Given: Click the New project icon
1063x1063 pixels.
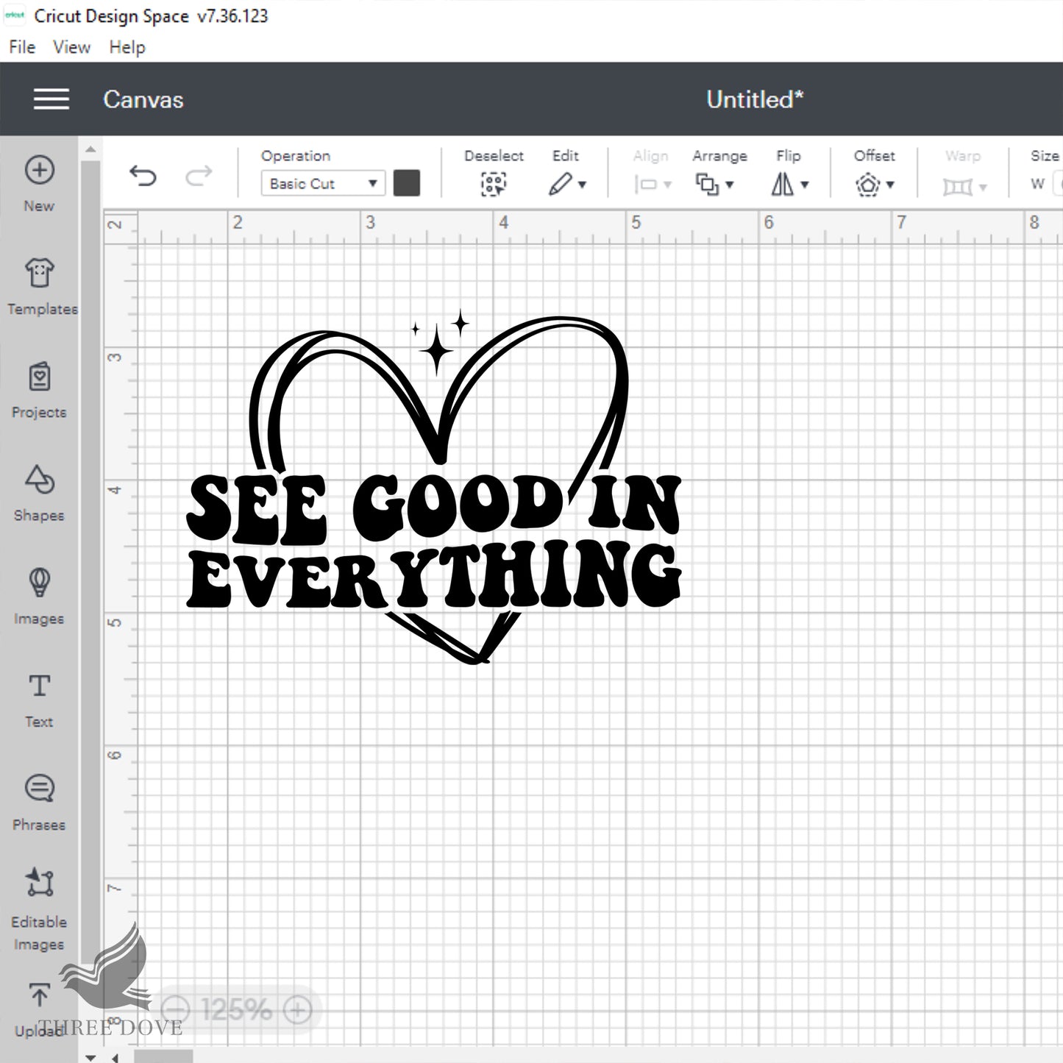Looking at the screenshot, I should point(39,170).
